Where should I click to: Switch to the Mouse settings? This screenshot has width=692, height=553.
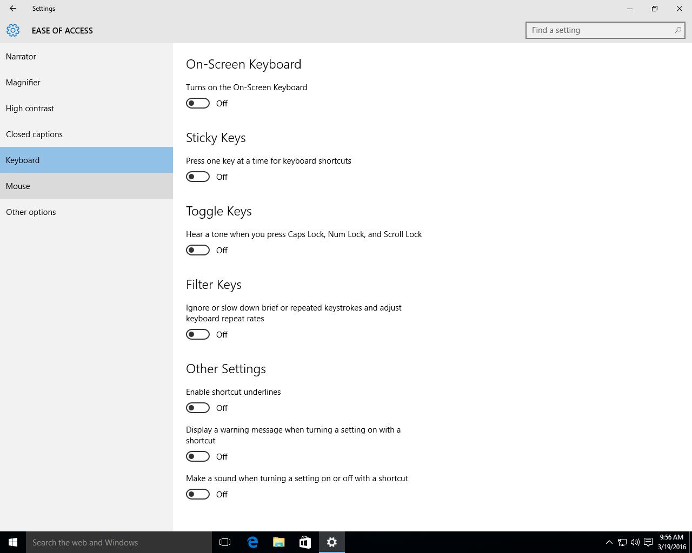point(86,186)
